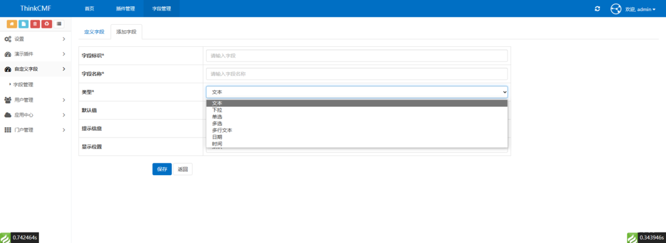Screen dimensions: 666x243
Task: Click the 提示信息 row label
Action: (x=91, y=129)
